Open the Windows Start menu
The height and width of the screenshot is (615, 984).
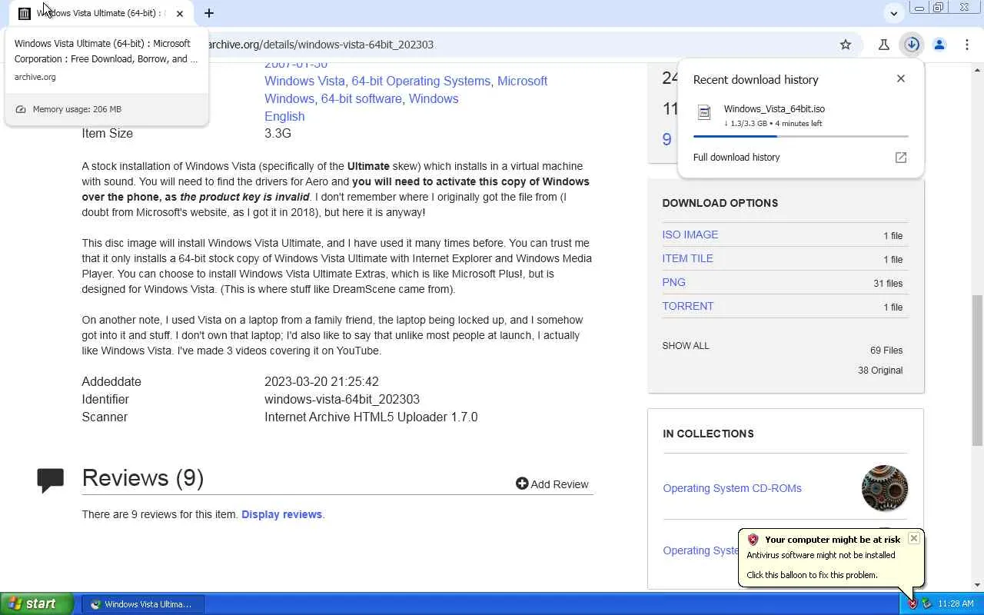(x=37, y=604)
